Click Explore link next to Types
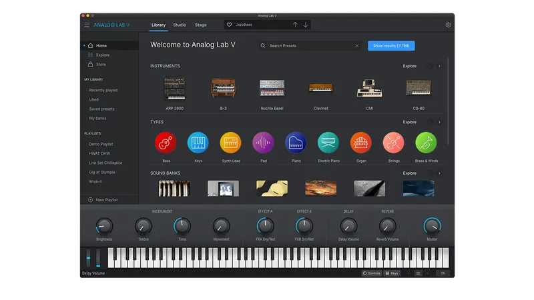Viewport: 534px width, 300px height. coord(410,122)
